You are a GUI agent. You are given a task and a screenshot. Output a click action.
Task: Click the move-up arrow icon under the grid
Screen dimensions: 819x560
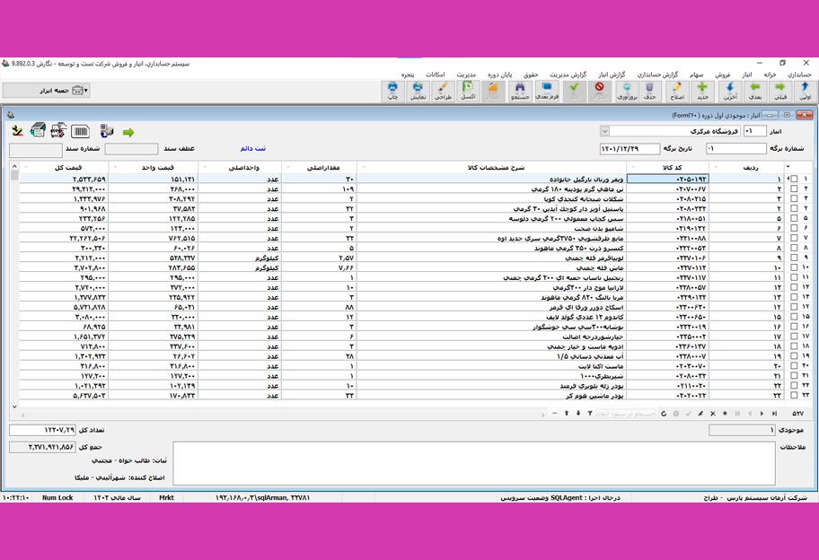pyautogui.click(x=566, y=414)
